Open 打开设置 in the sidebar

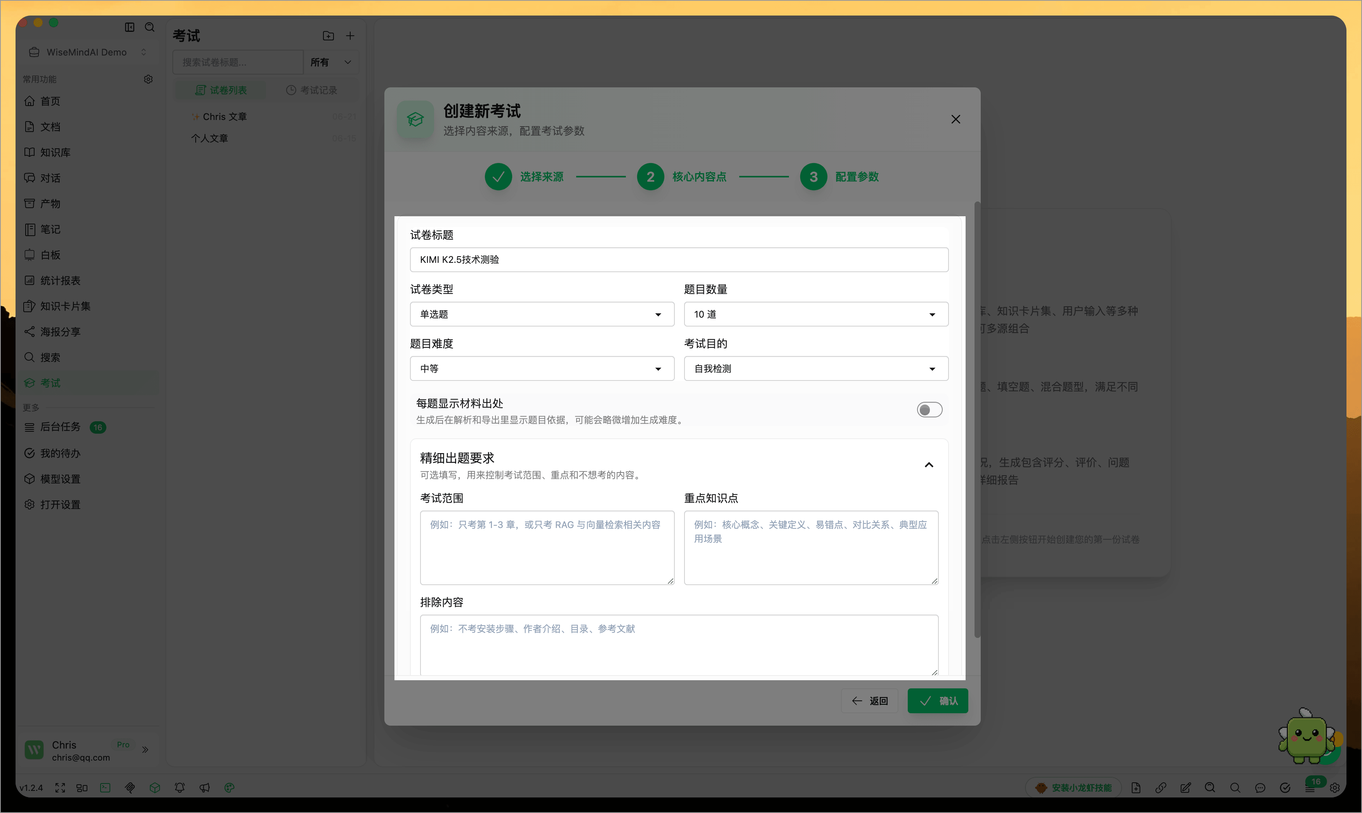coord(89,504)
